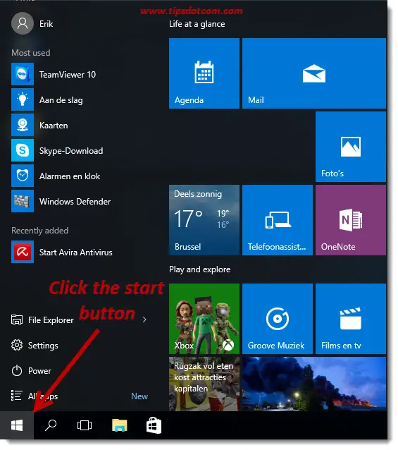The image size is (398, 450).
Task: Open the Telefoonassistent tile
Action: click(278, 220)
